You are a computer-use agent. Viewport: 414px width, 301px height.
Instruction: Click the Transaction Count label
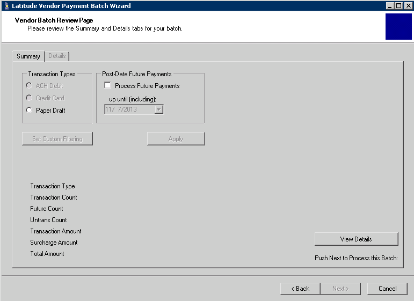click(x=54, y=197)
